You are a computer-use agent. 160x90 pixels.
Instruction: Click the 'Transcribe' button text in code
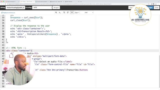tap(72, 70)
